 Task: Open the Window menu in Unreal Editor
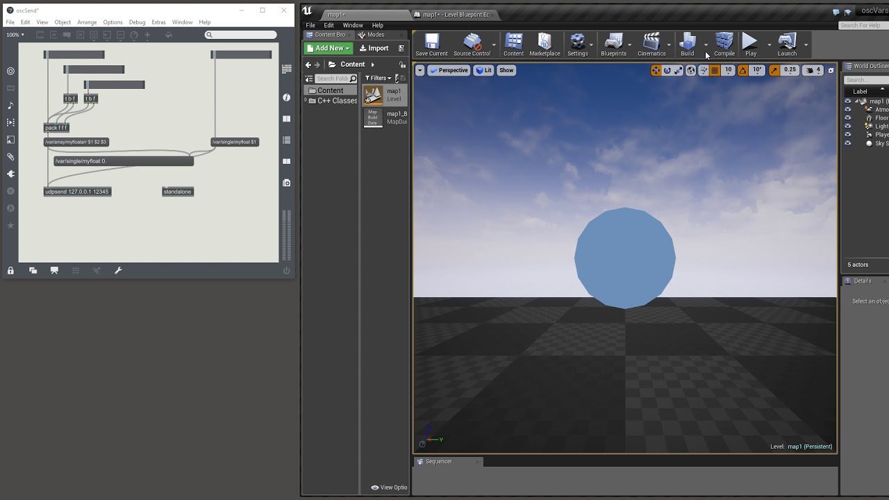[353, 25]
